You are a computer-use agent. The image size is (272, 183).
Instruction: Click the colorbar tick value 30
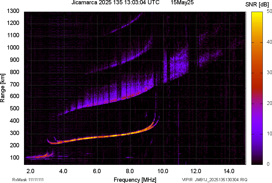point(269,72)
